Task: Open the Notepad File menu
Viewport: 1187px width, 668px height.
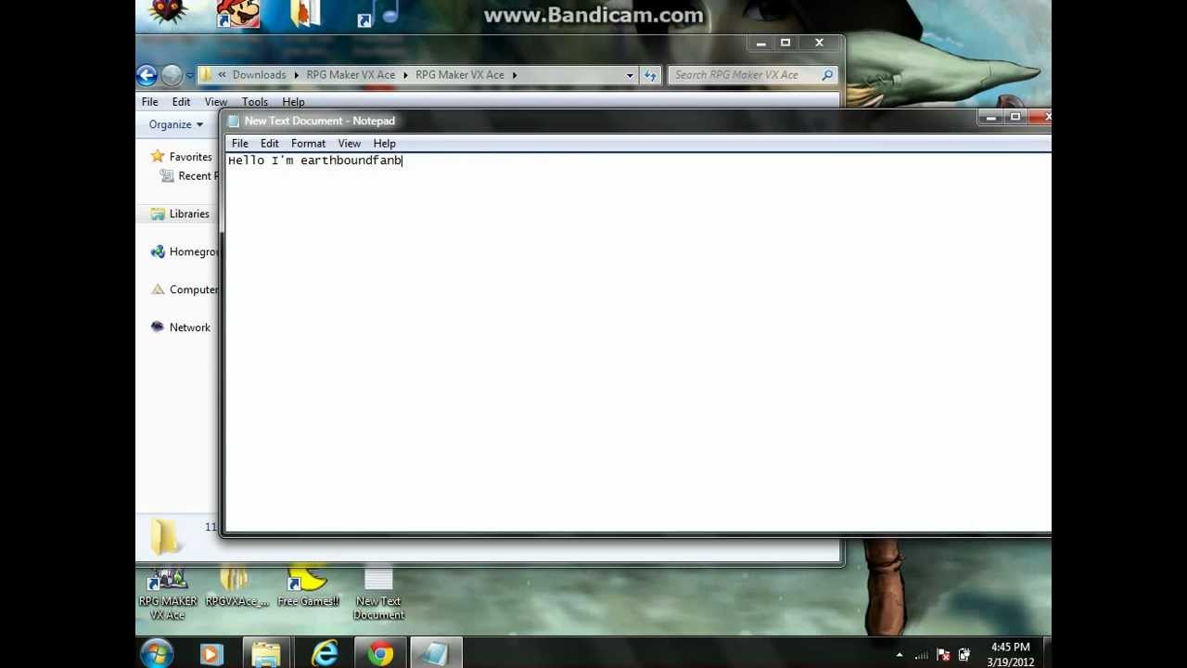Action: [239, 144]
